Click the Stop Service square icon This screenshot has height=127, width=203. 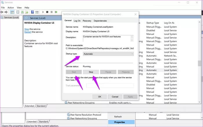click(47, 12)
